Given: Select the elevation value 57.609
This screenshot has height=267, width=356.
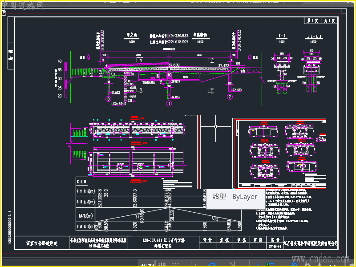Looking at the screenshot, I should click(x=174, y=65).
